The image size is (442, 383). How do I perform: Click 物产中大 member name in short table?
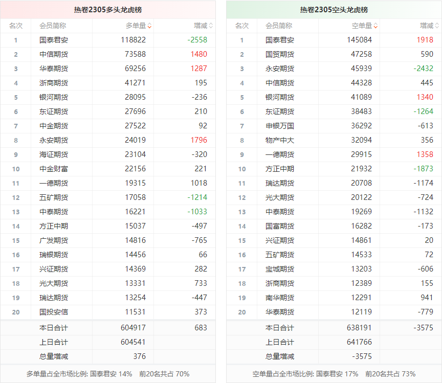click(x=280, y=140)
